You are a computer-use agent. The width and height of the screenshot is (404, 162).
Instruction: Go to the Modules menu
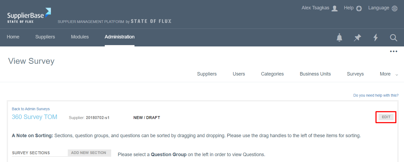80,37
